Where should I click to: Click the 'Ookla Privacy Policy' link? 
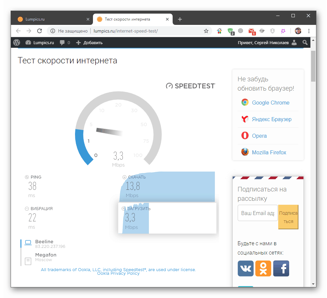[118, 273]
